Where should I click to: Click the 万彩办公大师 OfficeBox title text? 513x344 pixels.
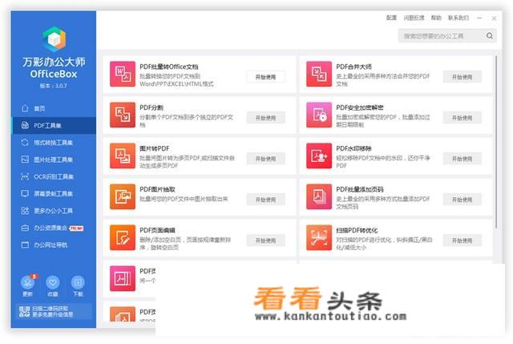54,67
